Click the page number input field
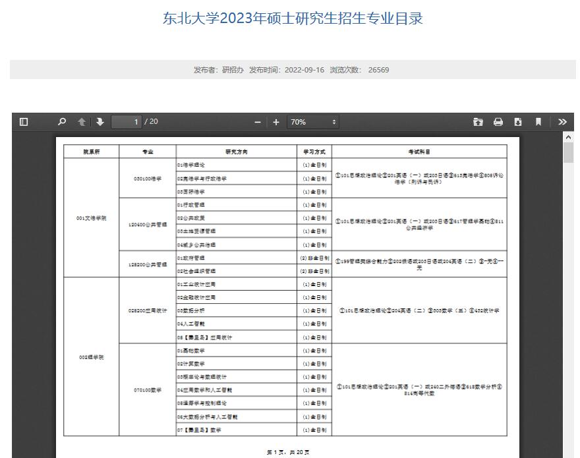The height and width of the screenshot is (458, 580). (127, 122)
